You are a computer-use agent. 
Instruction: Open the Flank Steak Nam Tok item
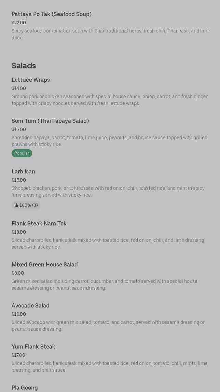pos(39,223)
